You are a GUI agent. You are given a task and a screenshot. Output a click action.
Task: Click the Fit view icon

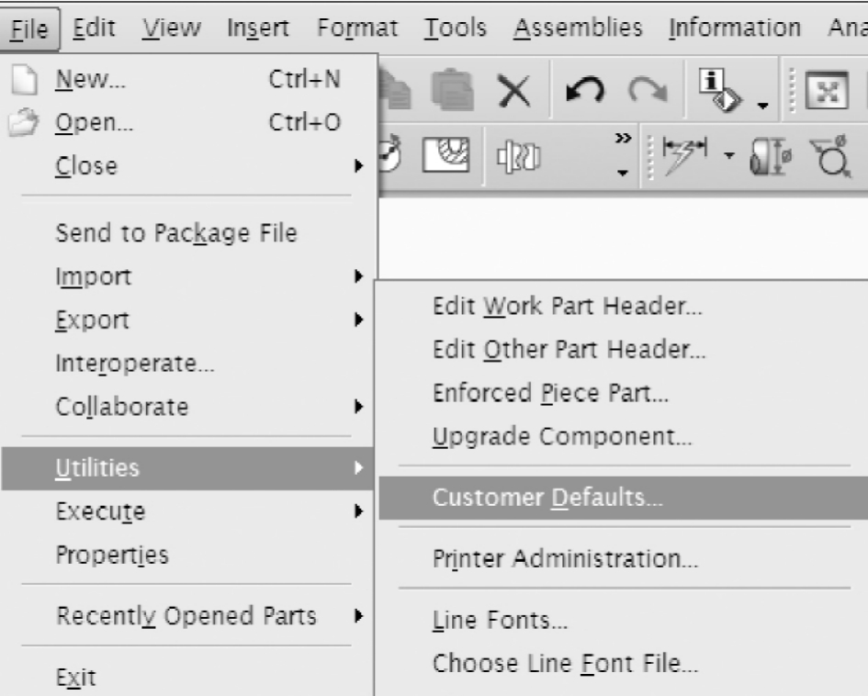pos(827,91)
